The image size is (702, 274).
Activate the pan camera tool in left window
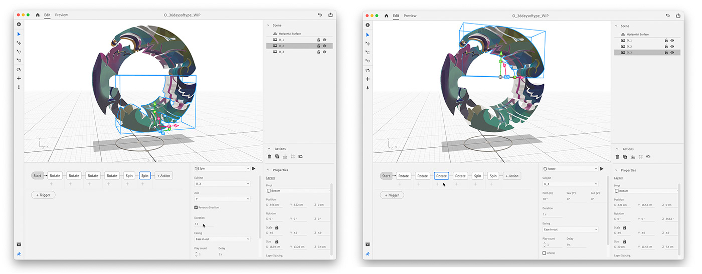pyautogui.click(x=19, y=78)
